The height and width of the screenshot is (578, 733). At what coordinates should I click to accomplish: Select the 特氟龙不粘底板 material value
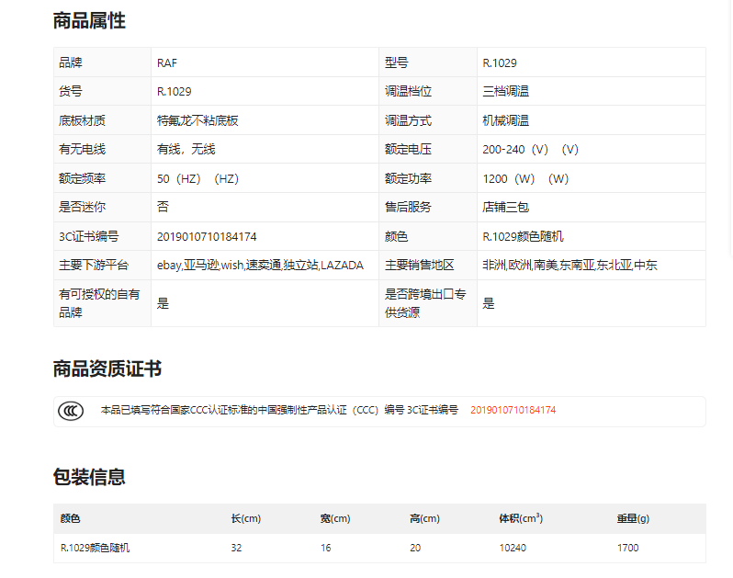pyautogui.click(x=197, y=120)
